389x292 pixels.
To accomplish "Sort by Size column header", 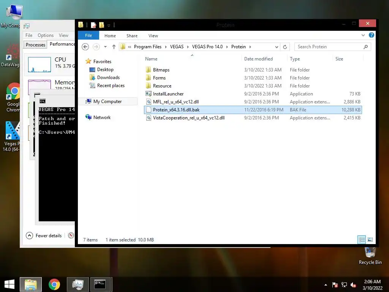I will click(x=339, y=59).
